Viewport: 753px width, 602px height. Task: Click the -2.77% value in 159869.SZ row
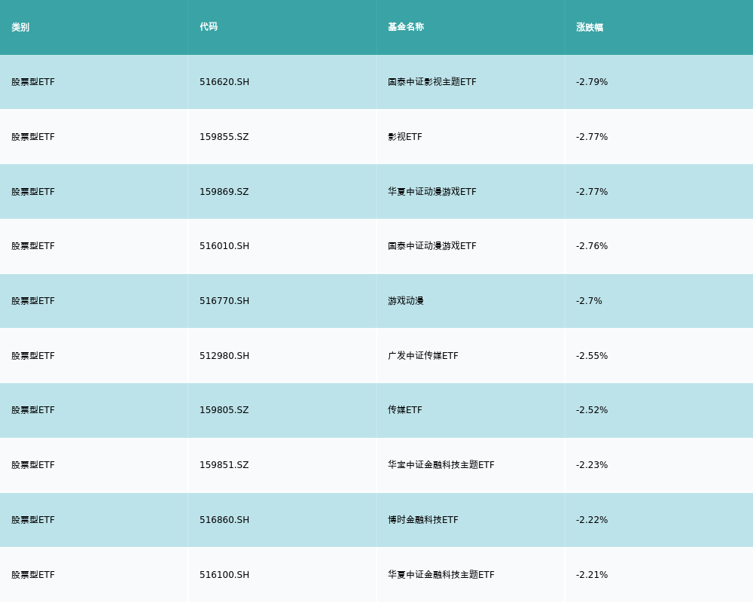(x=592, y=192)
